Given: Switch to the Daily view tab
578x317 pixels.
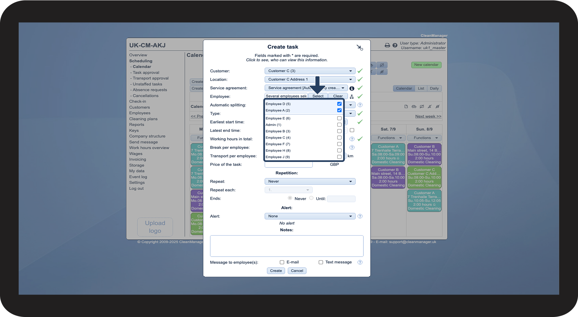Looking at the screenshot, I should point(434,88).
